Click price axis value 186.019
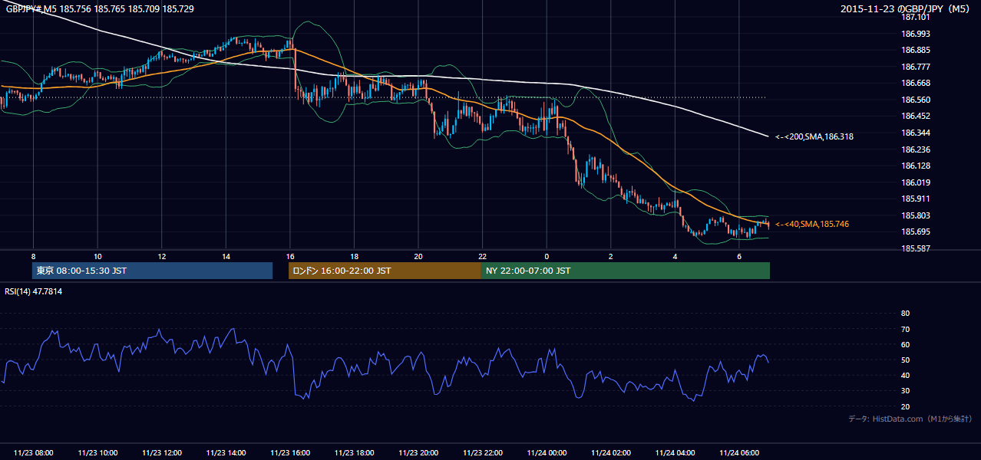 pos(915,182)
